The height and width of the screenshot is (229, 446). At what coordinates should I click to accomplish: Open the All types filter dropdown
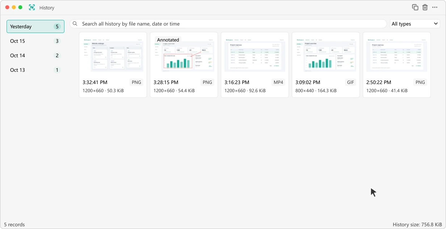(415, 24)
